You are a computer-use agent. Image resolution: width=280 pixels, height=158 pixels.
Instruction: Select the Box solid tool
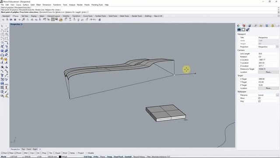tap(2, 51)
